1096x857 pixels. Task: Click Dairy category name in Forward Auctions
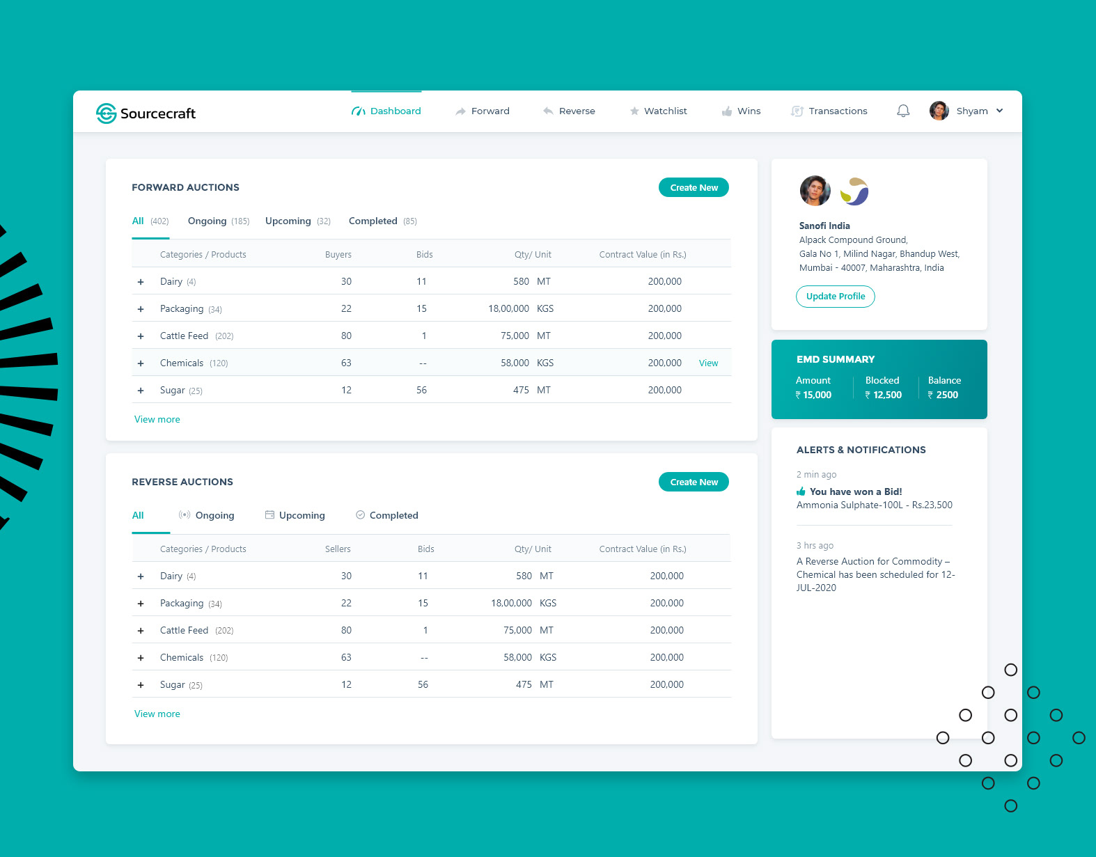pyautogui.click(x=171, y=282)
